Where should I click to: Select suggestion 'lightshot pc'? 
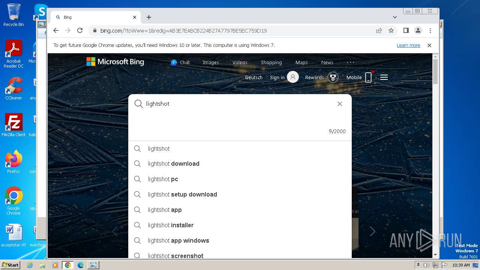point(240,179)
